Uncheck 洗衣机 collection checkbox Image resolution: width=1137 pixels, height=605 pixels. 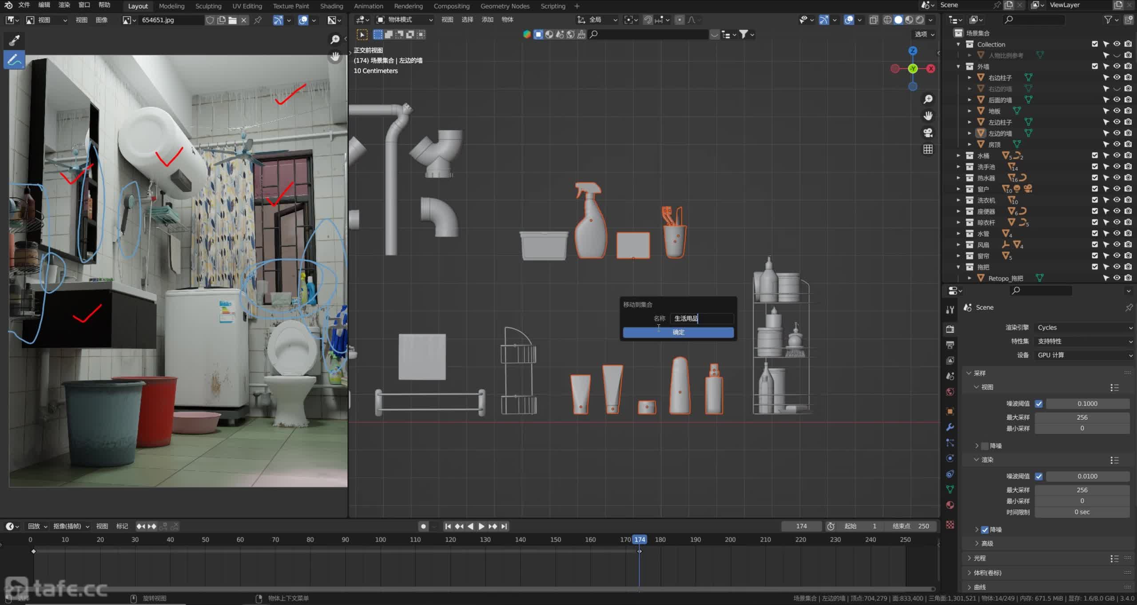[x=1095, y=200]
